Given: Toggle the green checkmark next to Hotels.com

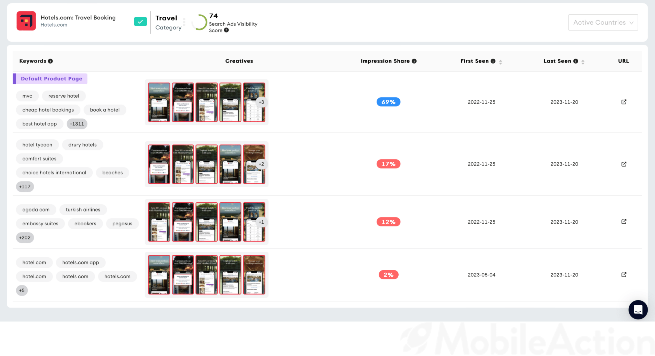Looking at the screenshot, I should 140,22.
